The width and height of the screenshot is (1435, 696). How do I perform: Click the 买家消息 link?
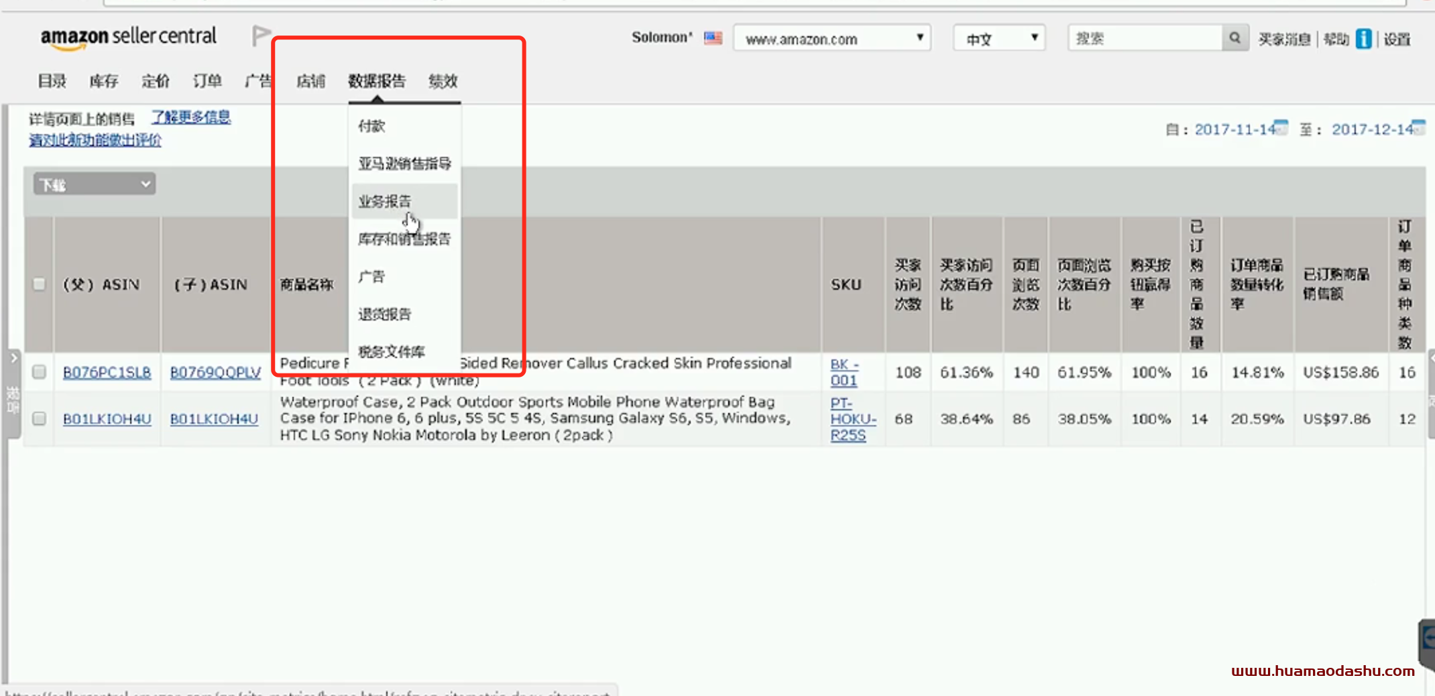1284,39
